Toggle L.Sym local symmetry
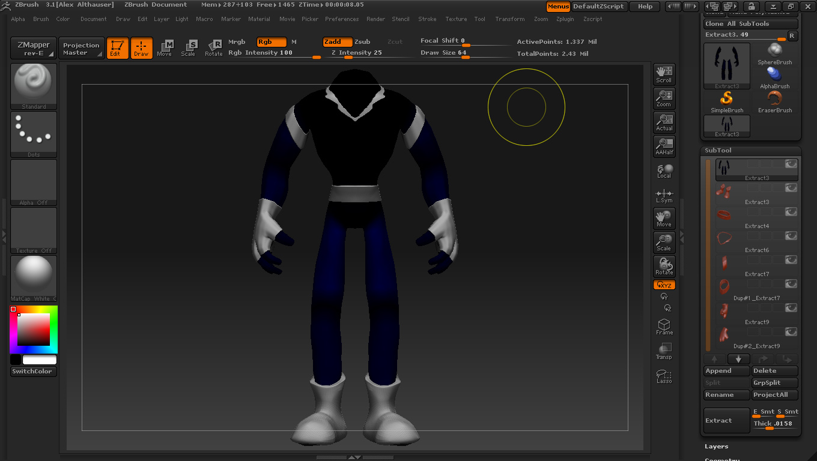817x461 pixels. tap(664, 196)
